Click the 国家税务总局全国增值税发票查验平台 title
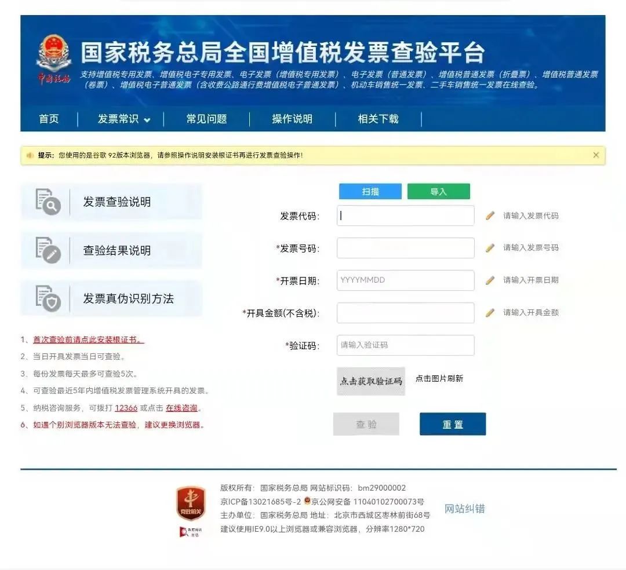This screenshot has width=626, height=570. click(x=283, y=53)
